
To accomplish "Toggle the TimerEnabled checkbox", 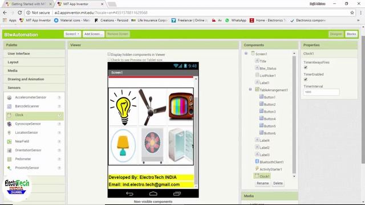I will tap(306, 80).
